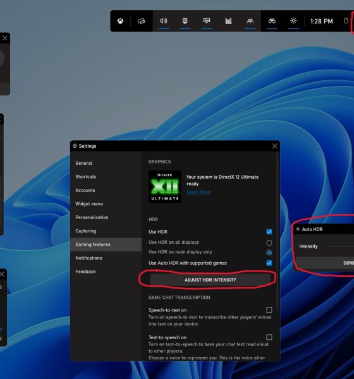The image size is (354, 379).
Task: Open the Accounts settings section
Action: [106, 190]
